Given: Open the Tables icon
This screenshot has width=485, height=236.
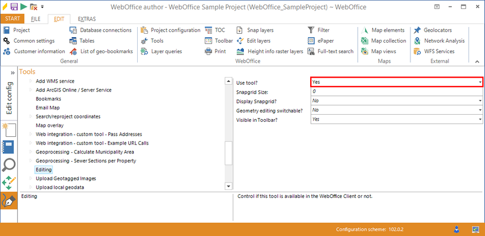Looking at the screenshot, I should point(73,40).
